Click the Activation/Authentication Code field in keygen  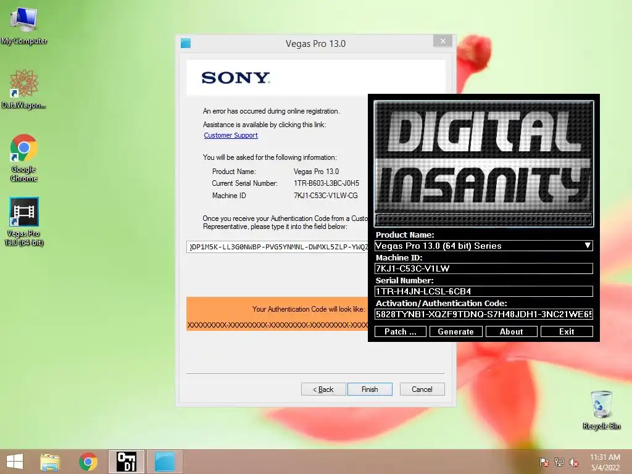[x=484, y=314]
